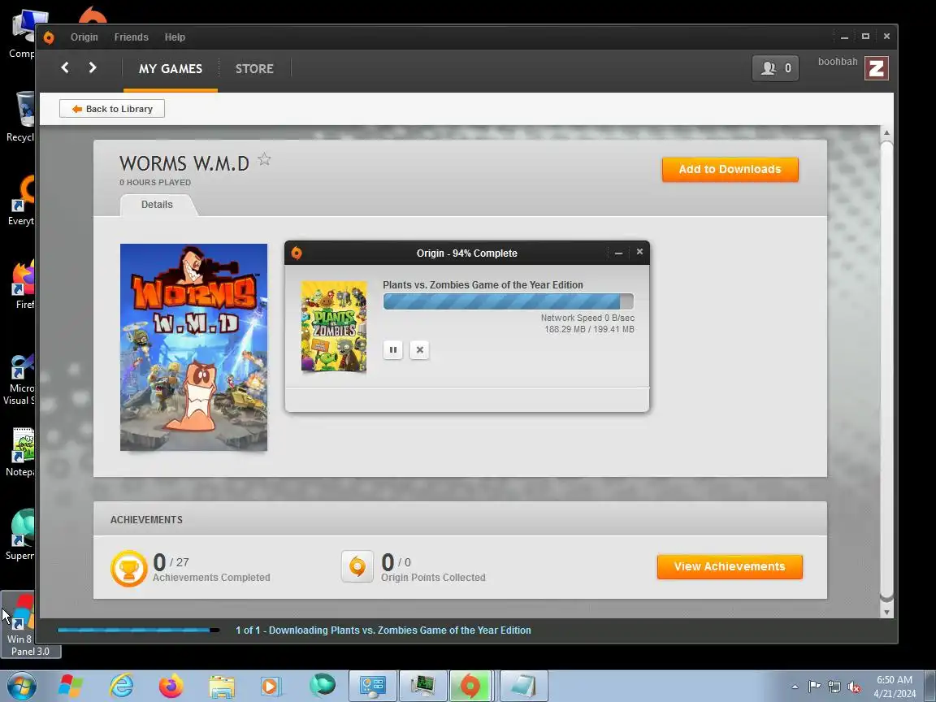Click the Origin logo in title bar

(x=49, y=37)
